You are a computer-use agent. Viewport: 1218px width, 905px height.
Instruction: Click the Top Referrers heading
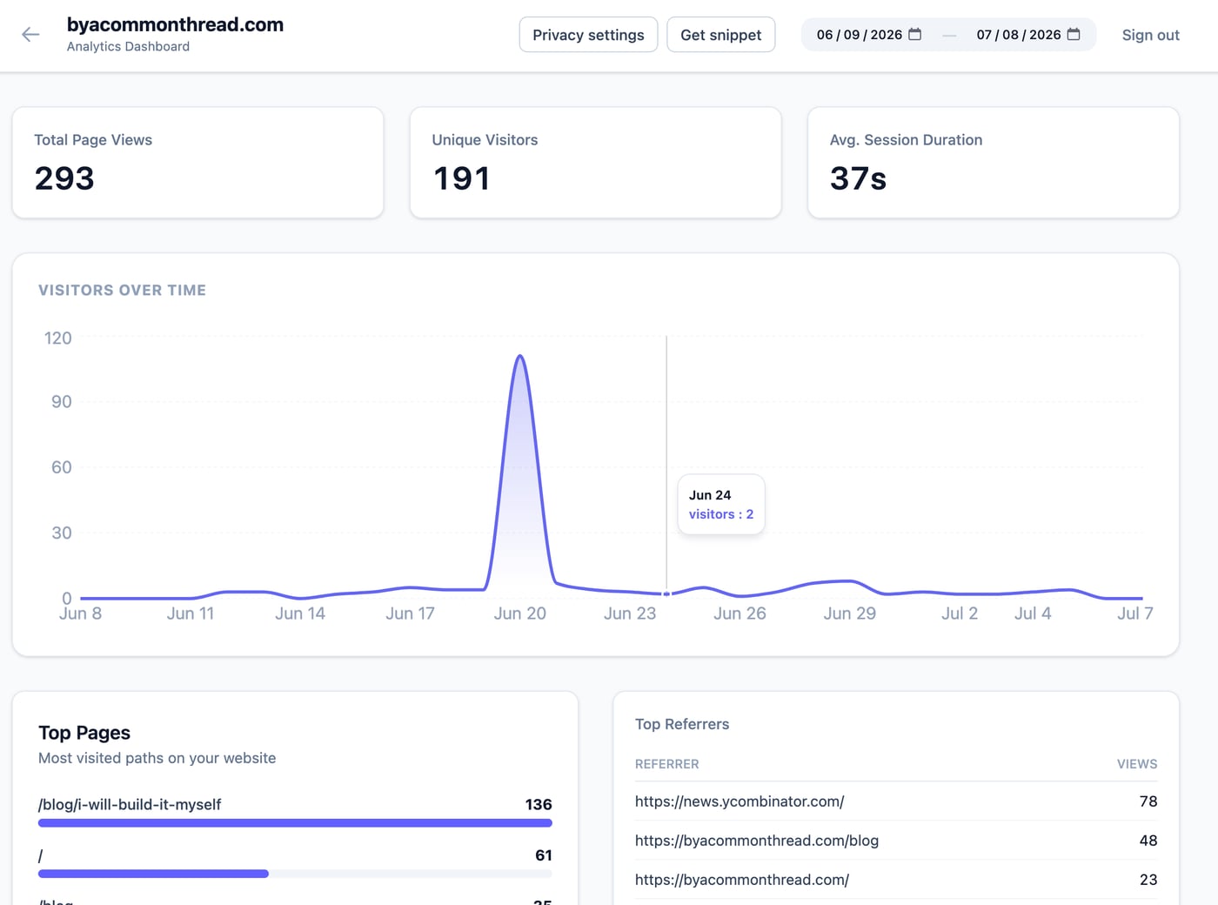[x=682, y=724]
